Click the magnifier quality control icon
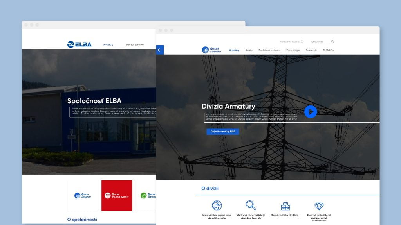The height and width of the screenshot is (225, 401). [x=251, y=205]
